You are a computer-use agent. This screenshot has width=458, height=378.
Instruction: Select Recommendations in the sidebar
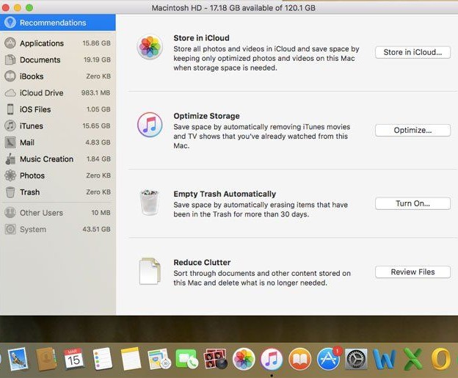58,23
